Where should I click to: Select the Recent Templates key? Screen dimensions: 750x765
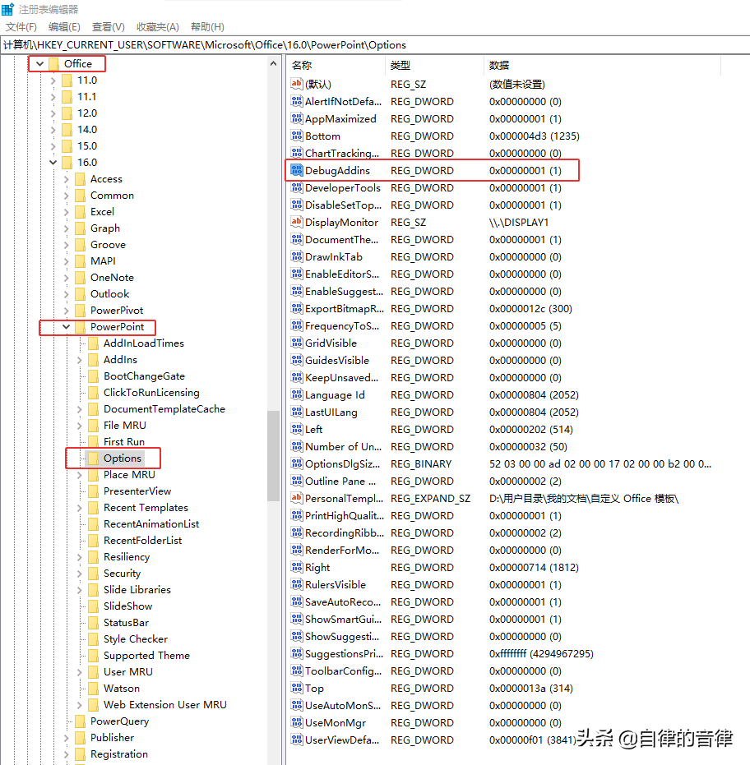click(146, 508)
